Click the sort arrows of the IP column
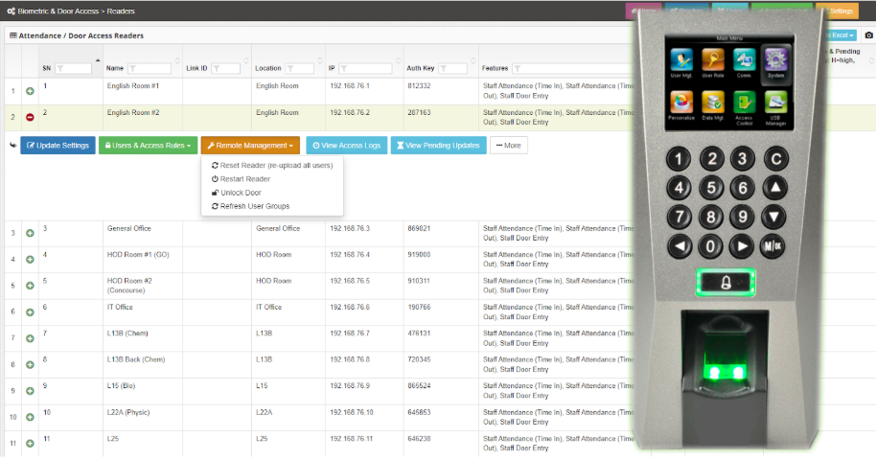The width and height of the screenshot is (876, 461). (398, 60)
